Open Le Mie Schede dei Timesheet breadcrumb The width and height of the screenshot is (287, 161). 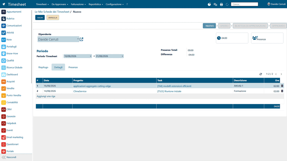[52, 12]
